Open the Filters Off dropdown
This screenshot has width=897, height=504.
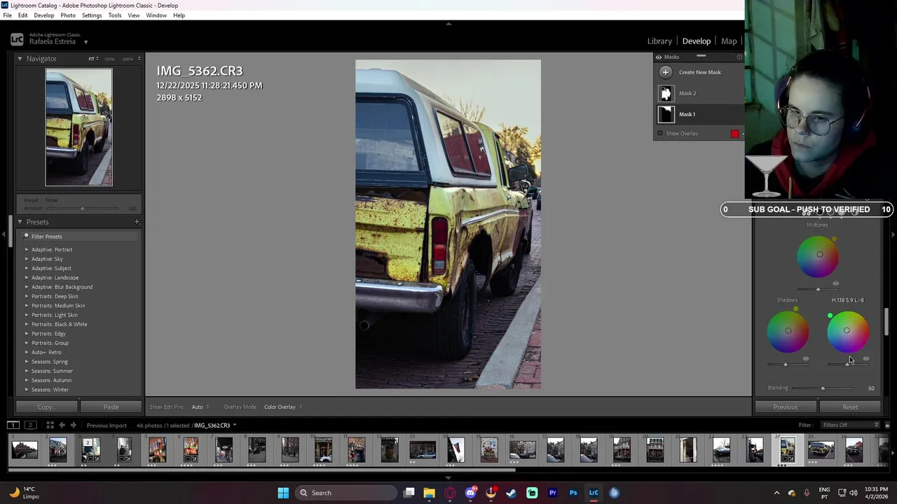click(851, 425)
